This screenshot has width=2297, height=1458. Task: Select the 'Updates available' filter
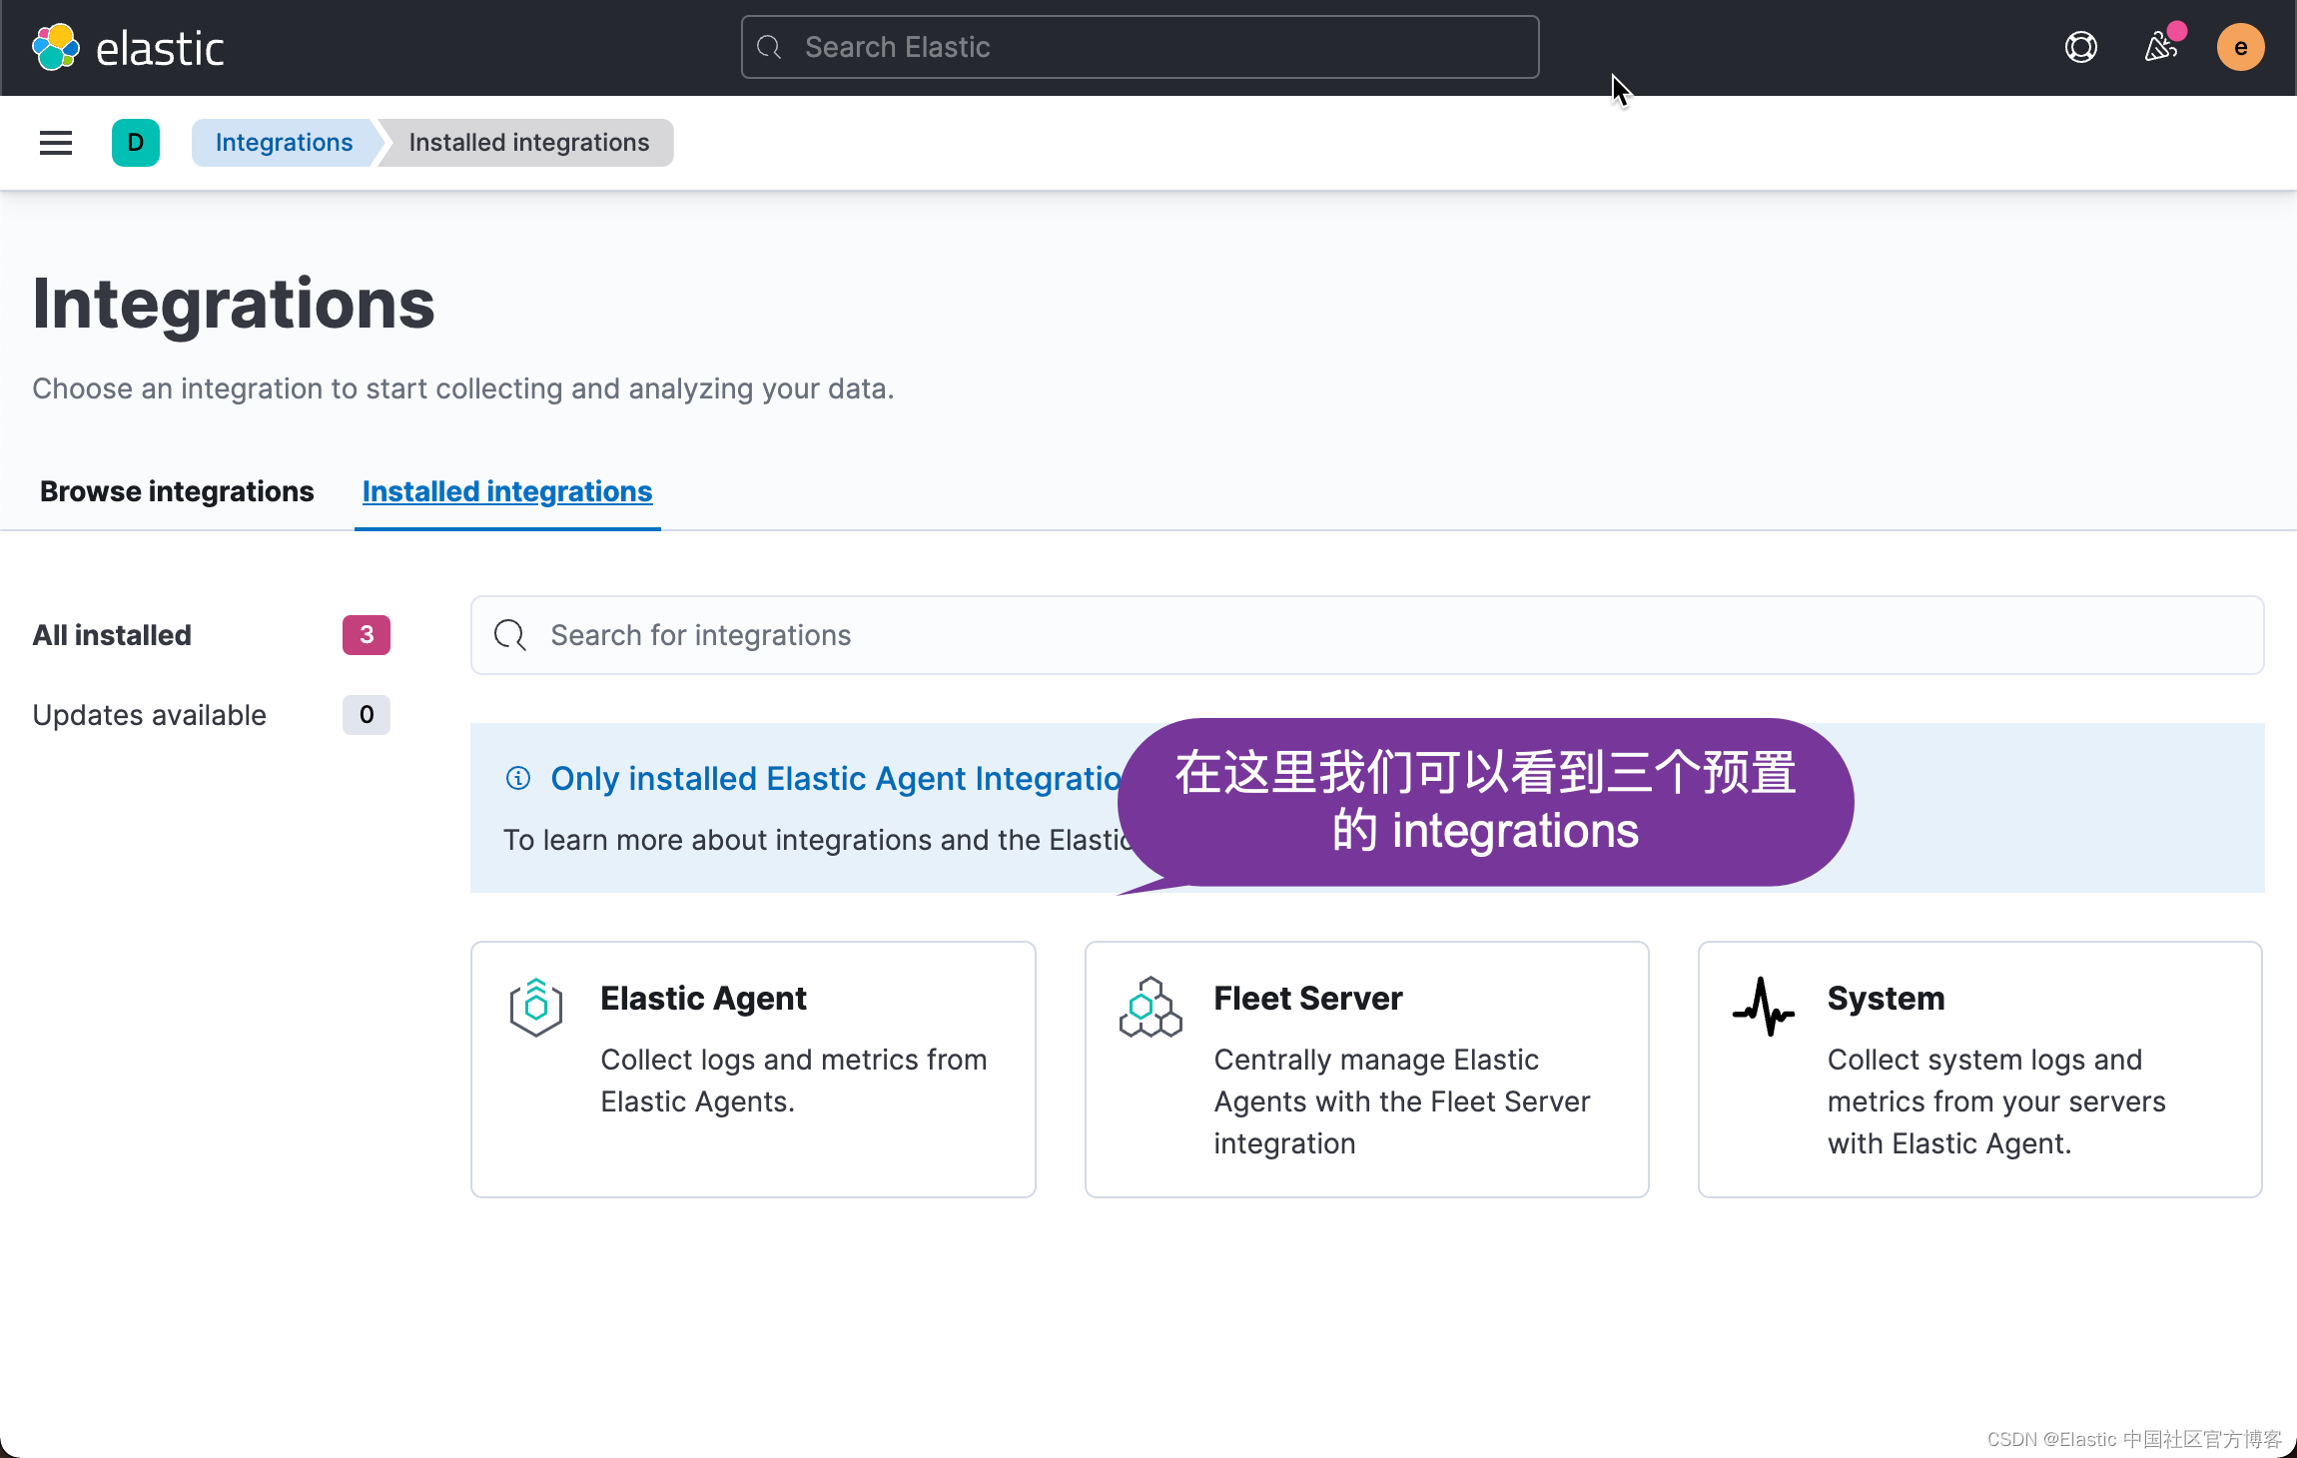tap(148, 715)
